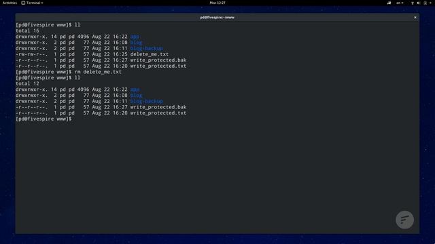
Task: Click the power/user status icon
Action: (425, 3)
